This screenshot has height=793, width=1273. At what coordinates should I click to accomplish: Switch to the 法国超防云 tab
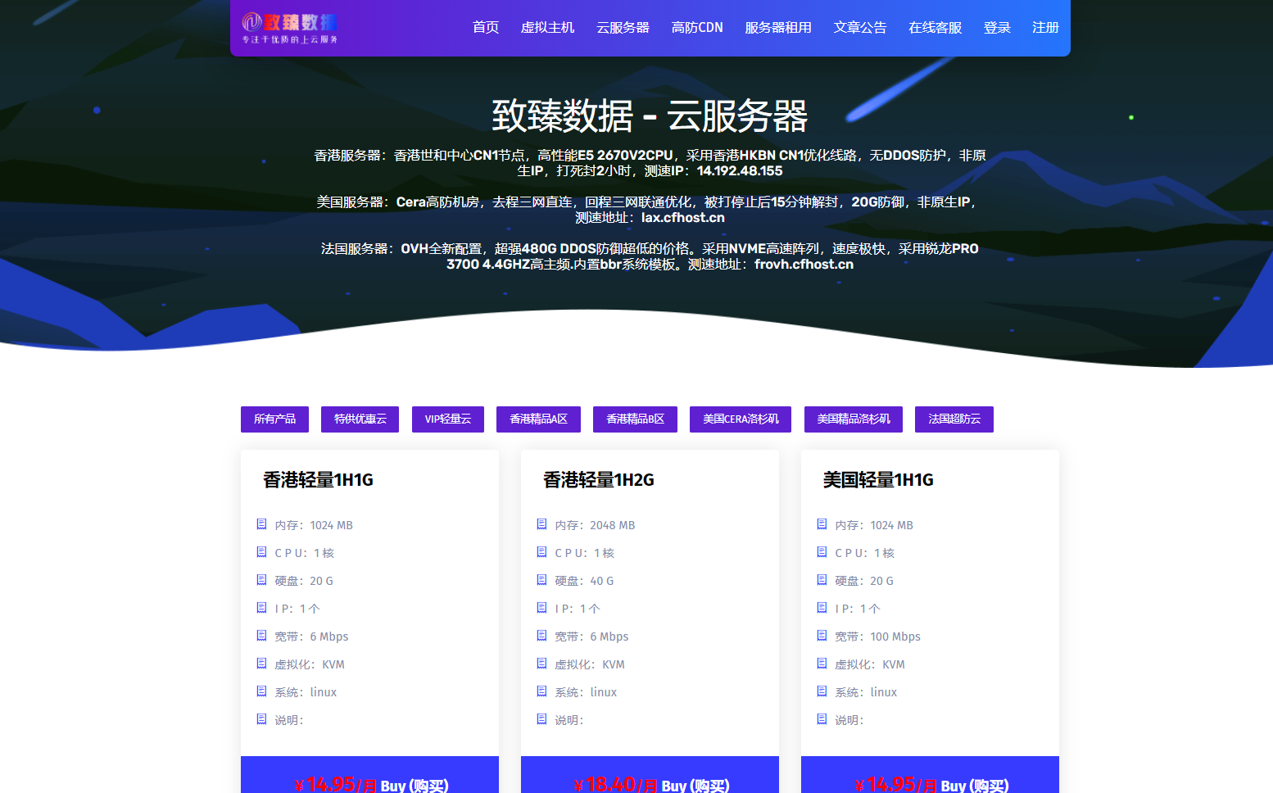coord(954,419)
